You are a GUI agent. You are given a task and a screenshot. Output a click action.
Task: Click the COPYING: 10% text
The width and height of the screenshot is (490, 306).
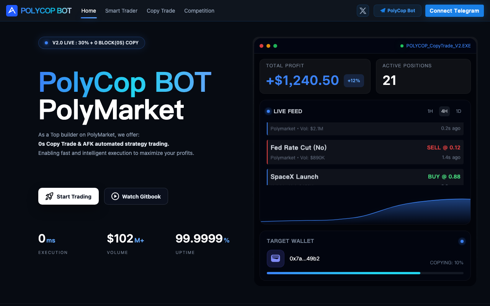447,263
